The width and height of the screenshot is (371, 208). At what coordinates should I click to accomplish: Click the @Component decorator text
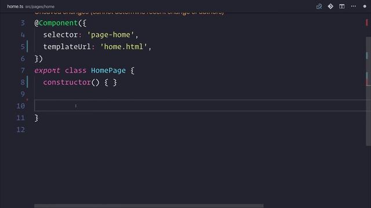point(56,23)
